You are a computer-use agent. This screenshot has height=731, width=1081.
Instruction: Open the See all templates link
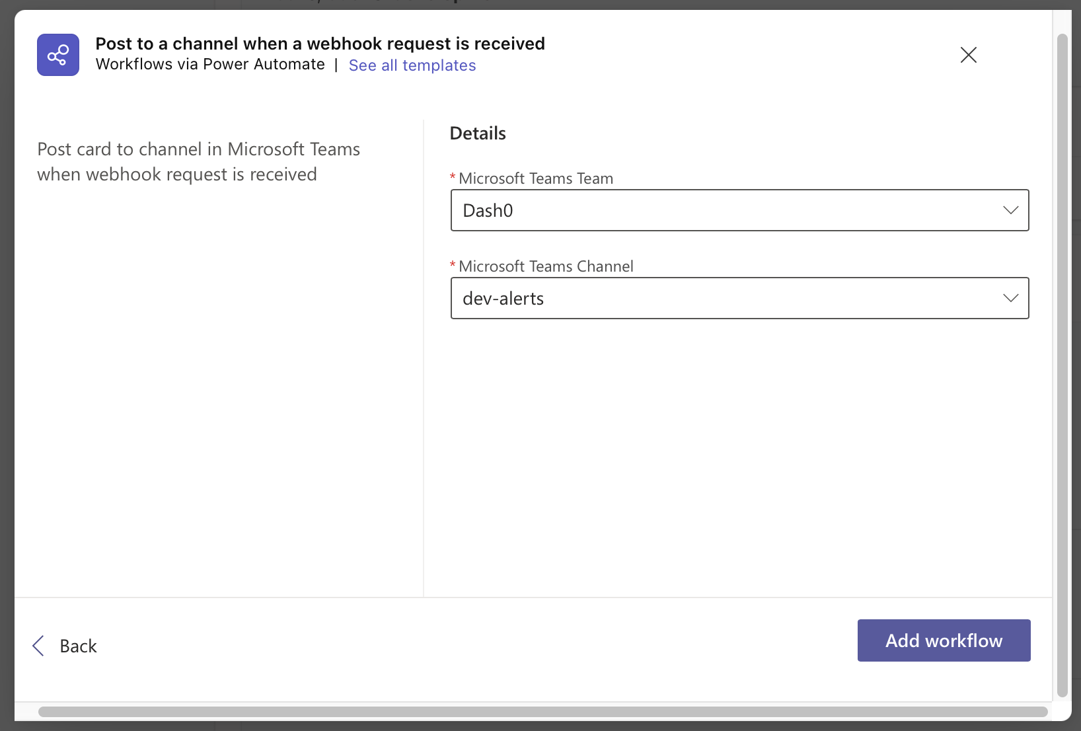[x=412, y=65]
